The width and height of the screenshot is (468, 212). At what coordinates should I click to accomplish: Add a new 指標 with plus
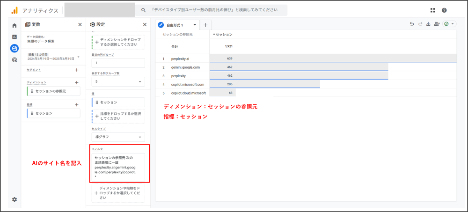click(x=76, y=104)
